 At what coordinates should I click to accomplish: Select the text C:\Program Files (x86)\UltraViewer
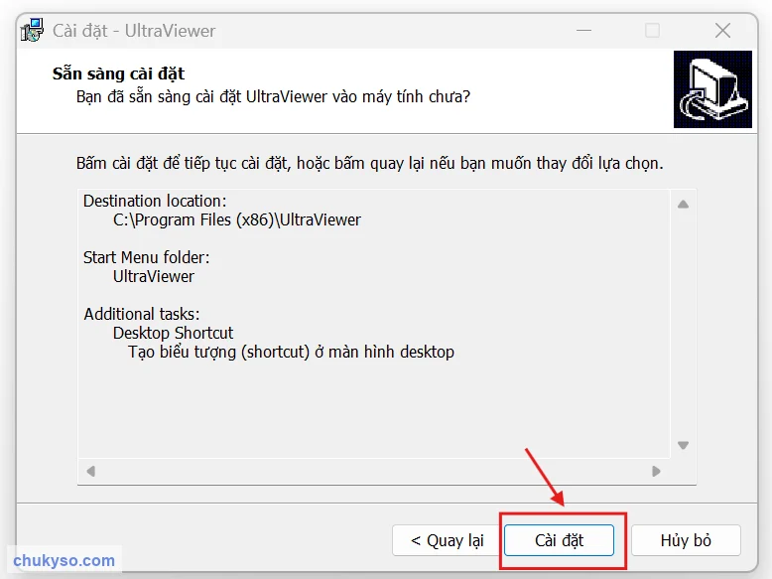tap(237, 219)
